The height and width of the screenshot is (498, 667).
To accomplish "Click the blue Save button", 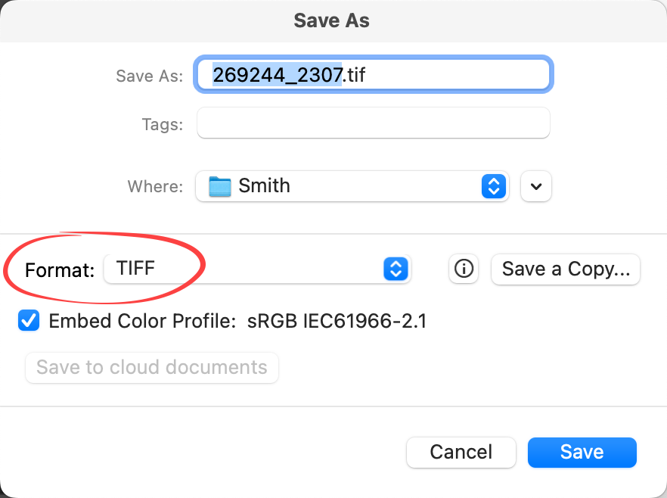I will (582, 452).
